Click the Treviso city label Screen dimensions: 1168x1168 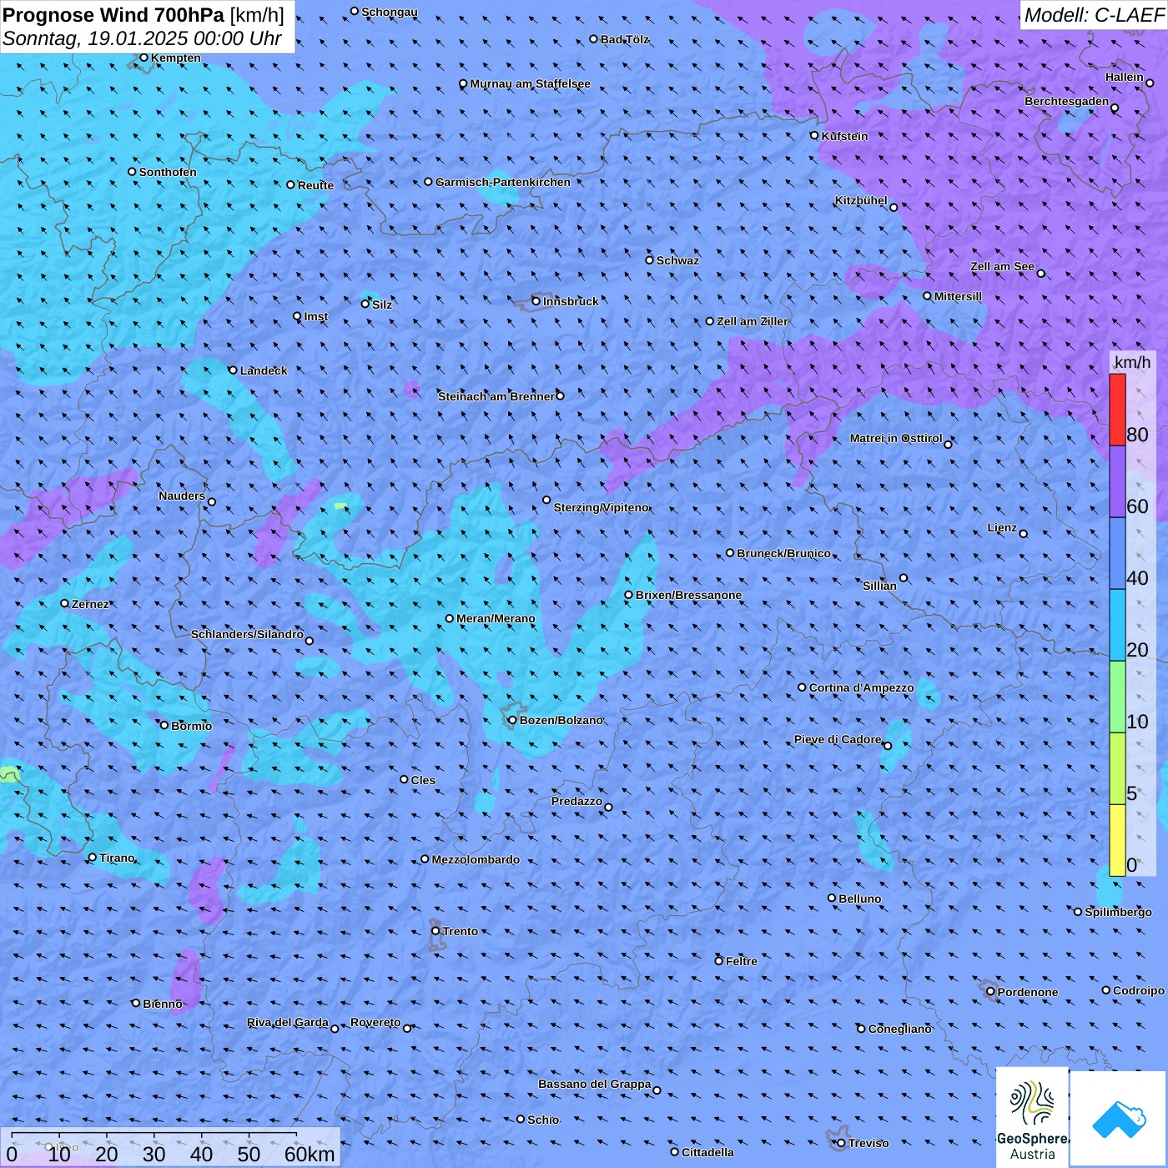[868, 1143]
